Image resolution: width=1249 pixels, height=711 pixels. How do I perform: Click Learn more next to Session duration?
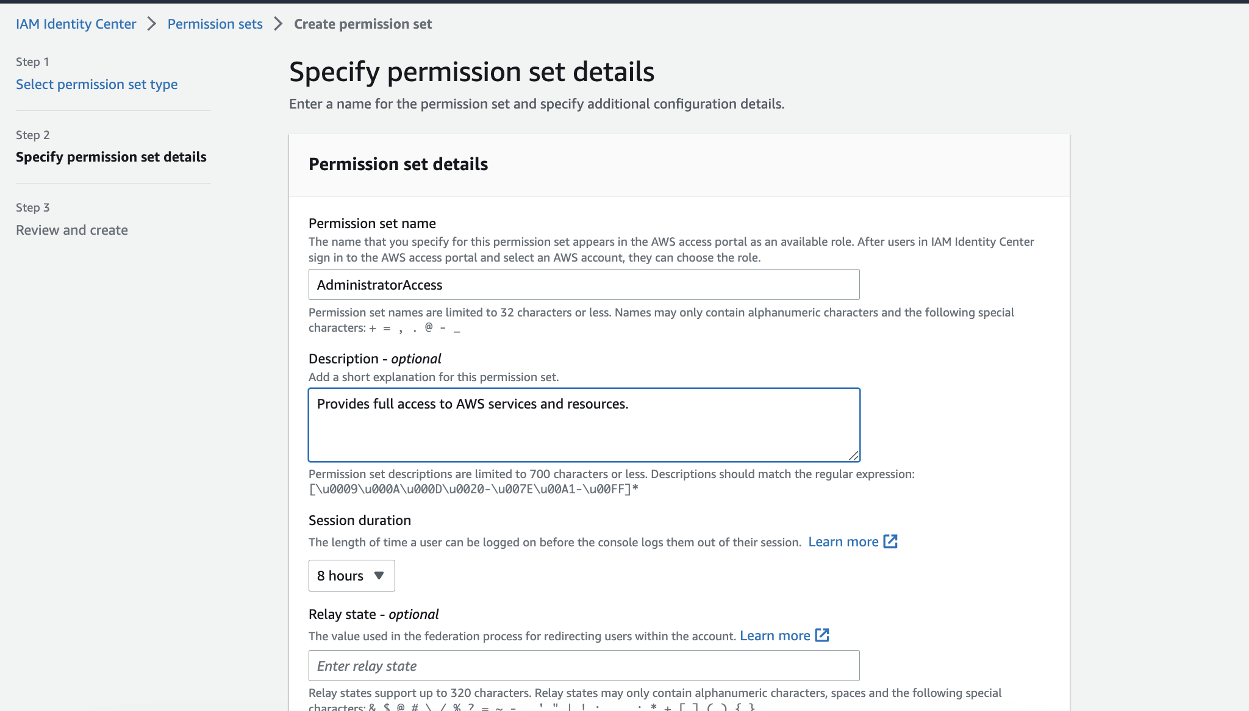(845, 541)
